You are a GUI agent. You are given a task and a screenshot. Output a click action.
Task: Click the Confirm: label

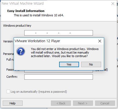click(12, 77)
